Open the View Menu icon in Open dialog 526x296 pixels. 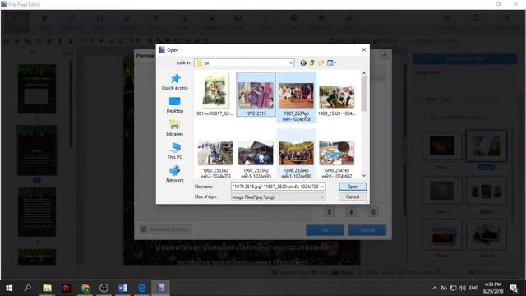[331, 62]
